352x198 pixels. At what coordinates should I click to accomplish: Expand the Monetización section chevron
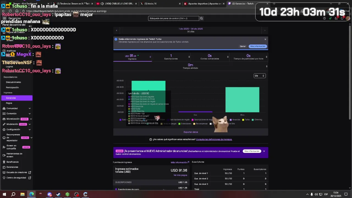coord(31,119)
